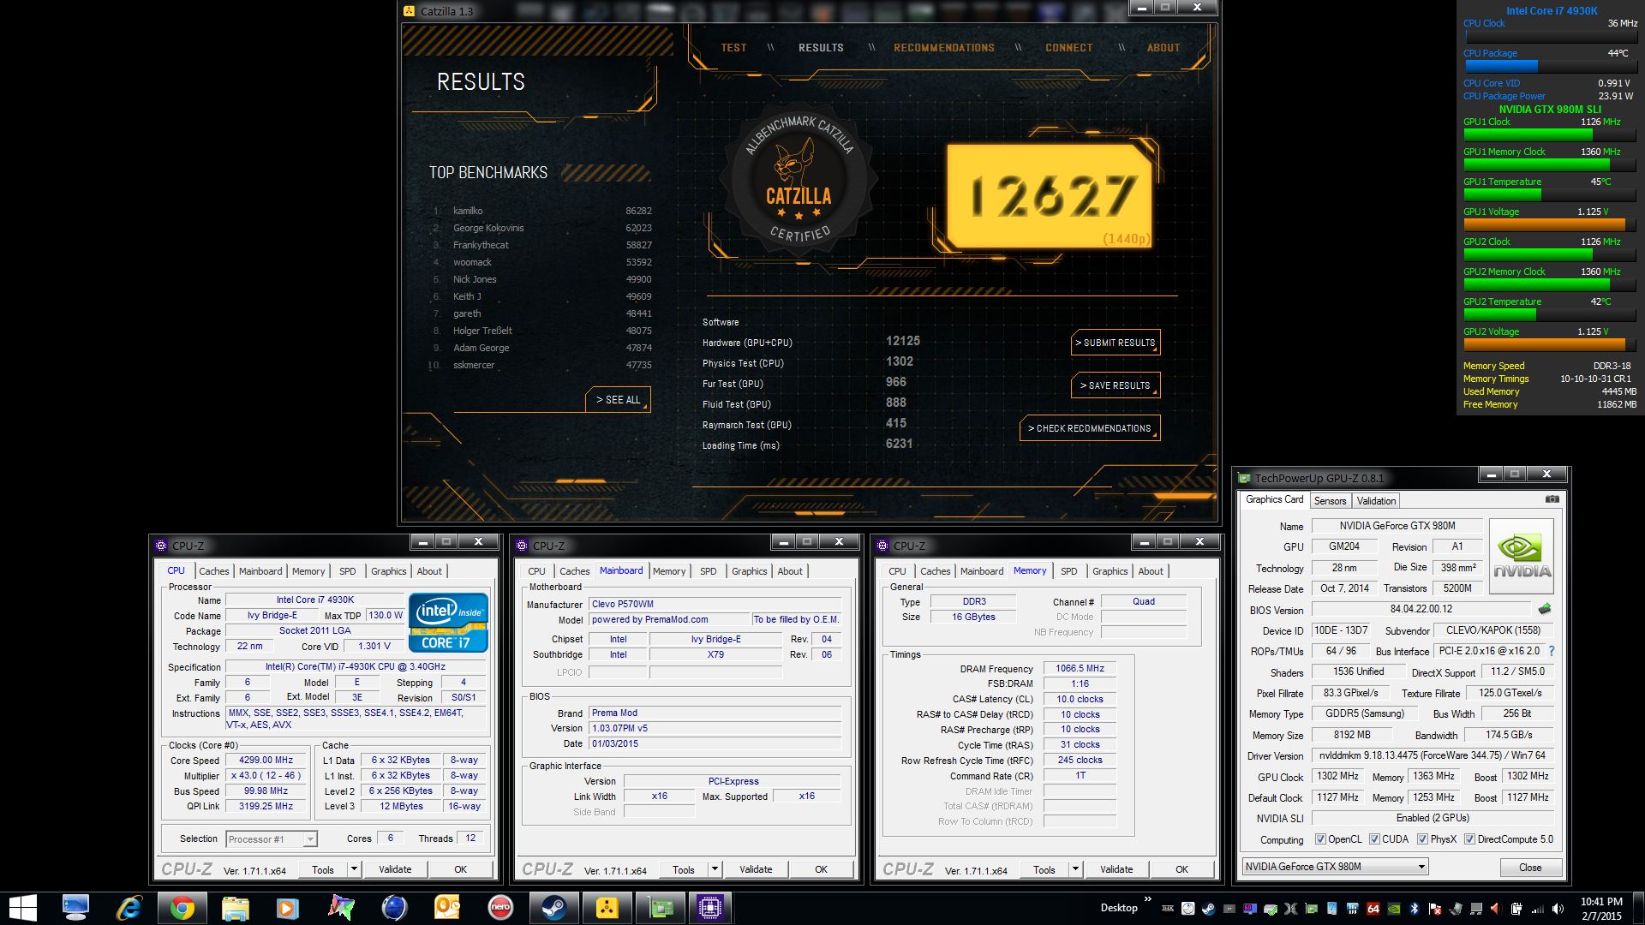Open the Recommendations tab in Catzilla
This screenshot has height=925, width=1645.
(943, 48)
